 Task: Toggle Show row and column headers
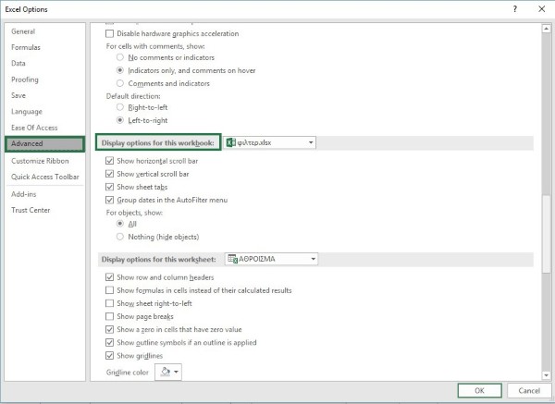[x=110, y=277]
